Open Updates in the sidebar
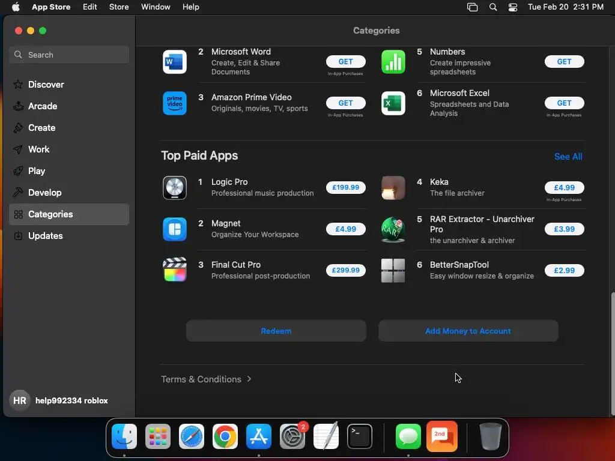 coord(69,235)
